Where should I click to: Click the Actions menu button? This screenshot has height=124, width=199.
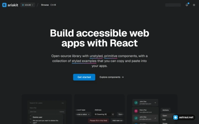click(x=165, y=110)
